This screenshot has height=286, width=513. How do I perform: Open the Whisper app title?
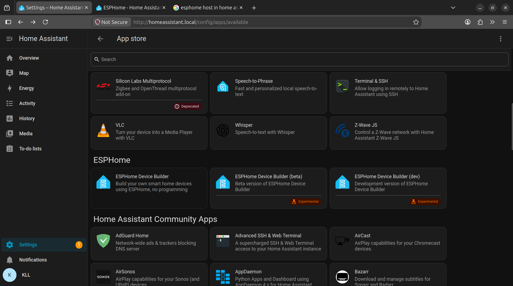point(244,125)
